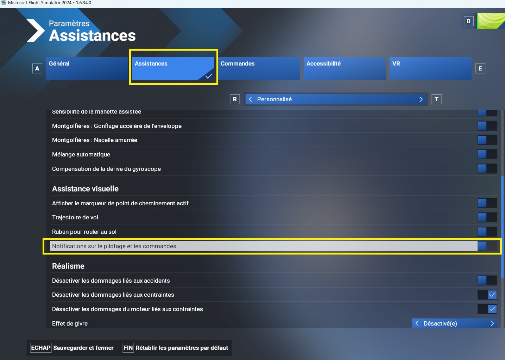Disable Ruban pour rouler au sol

point(487,231)
